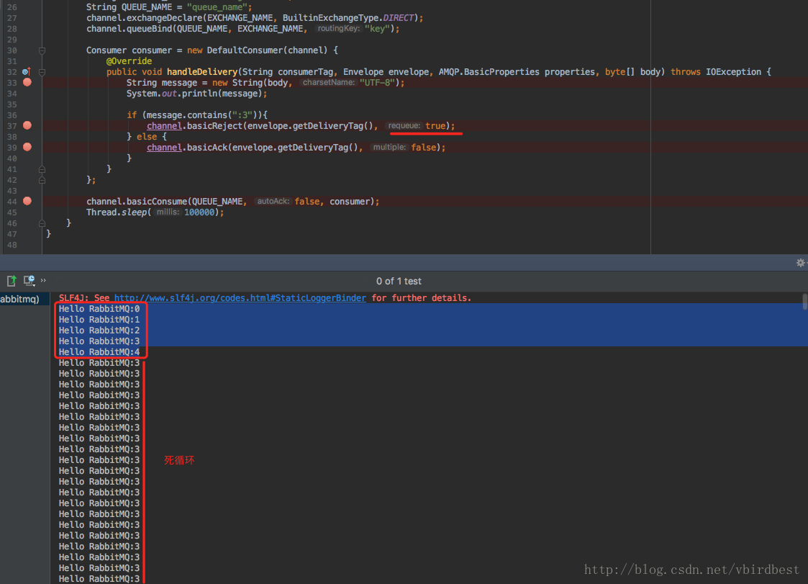Toggle breakpoint on line 33
The height and width of the screenshot is (584, 808).
tap(27, 83)
